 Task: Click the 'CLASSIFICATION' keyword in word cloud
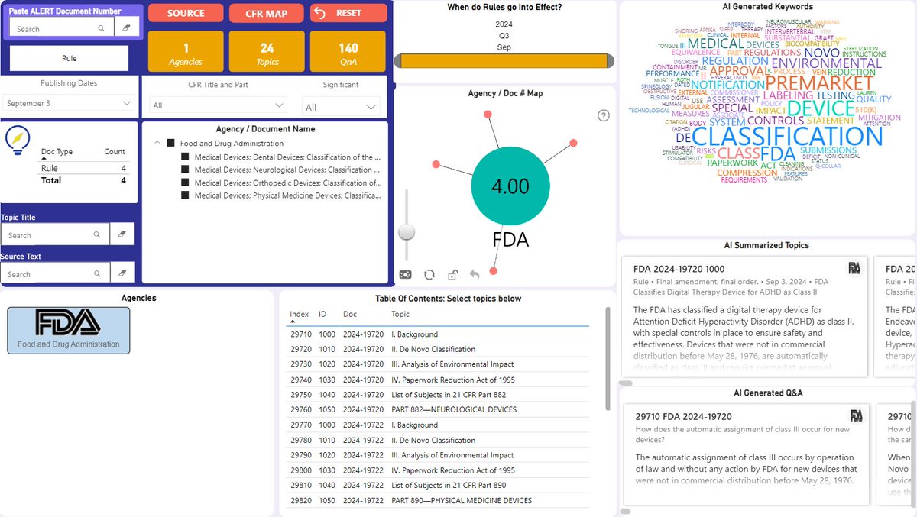pos(787,136)
